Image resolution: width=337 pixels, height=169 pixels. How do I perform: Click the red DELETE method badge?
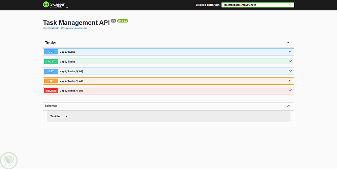click(x=51, y=91)
